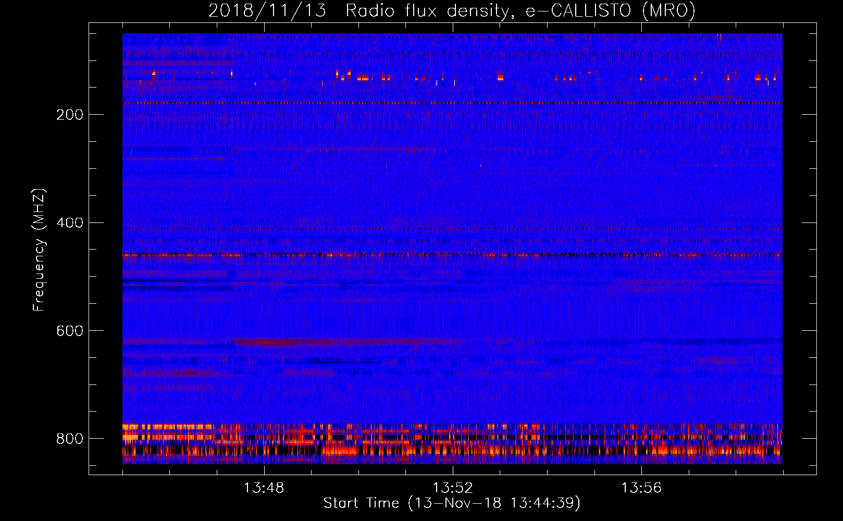
Task: Click the 13:52 time tick label
Action: tap(453, 488)
